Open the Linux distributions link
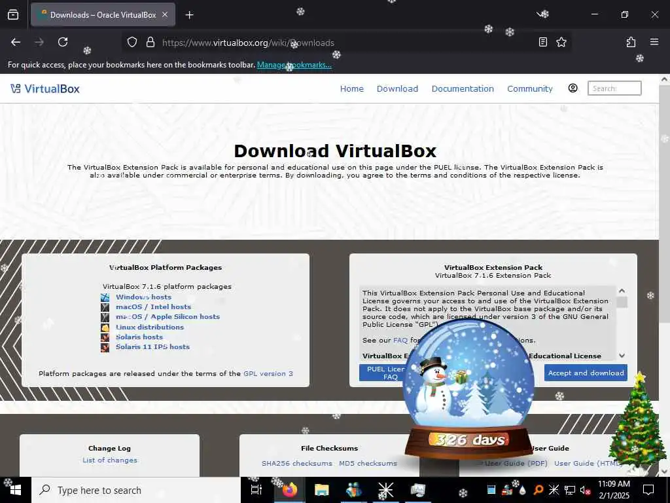This screenshot has width=670, height=503. [150, 327]
